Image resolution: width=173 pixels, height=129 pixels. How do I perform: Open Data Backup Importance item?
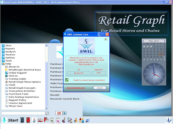24,97
